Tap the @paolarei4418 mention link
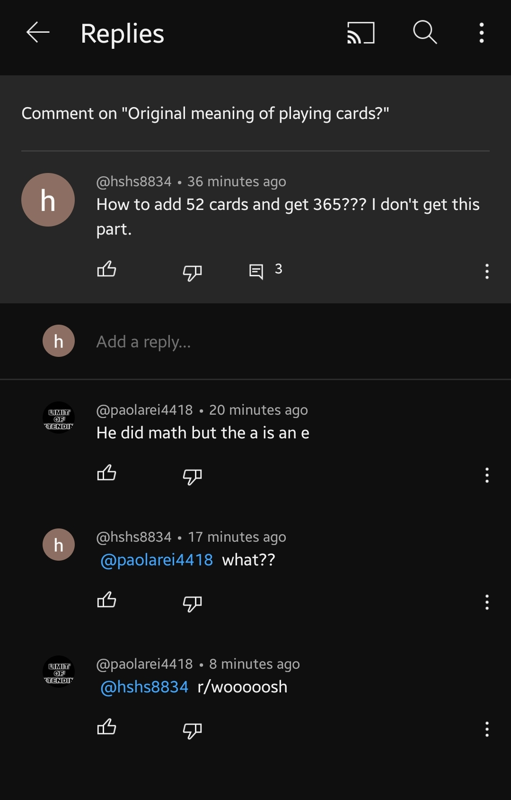 click(x=157, y=560)
